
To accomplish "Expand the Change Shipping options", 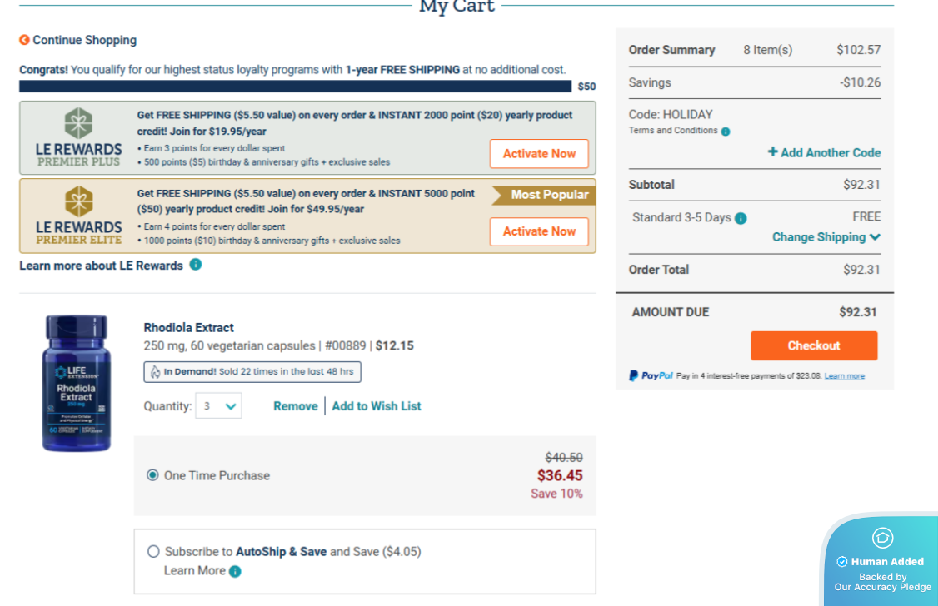I will point(826,237).
